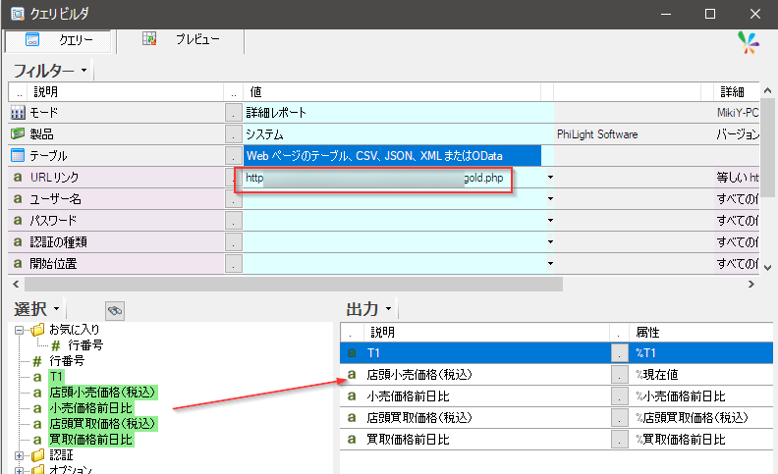The image size is (778, 474).
Task: Click the filter vertical scrollbar up arrow
Action: [x=767, y=90]
